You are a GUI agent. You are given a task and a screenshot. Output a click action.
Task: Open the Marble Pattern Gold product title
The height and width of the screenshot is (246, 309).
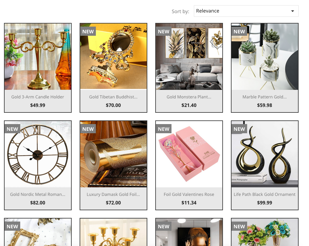pos(265,97)
